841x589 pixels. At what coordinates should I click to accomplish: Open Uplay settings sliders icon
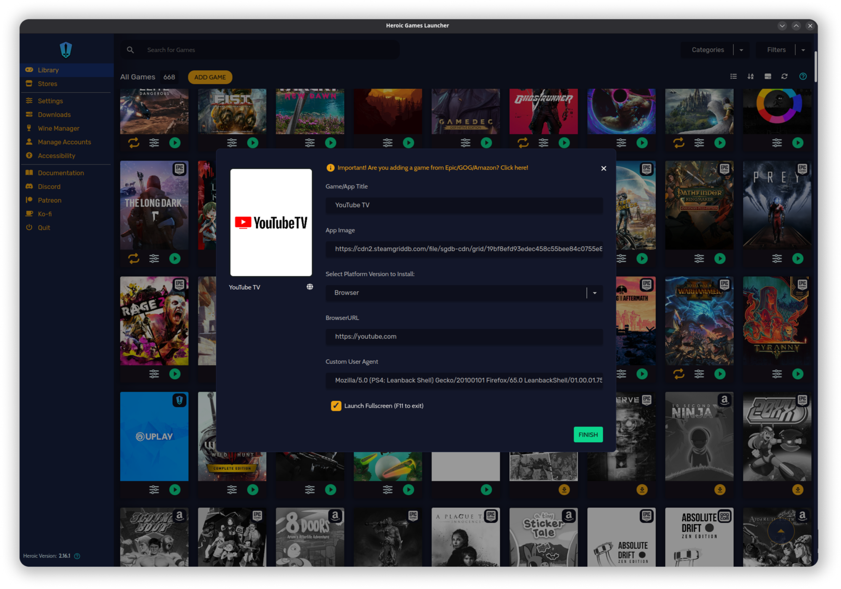coord(154,489)
